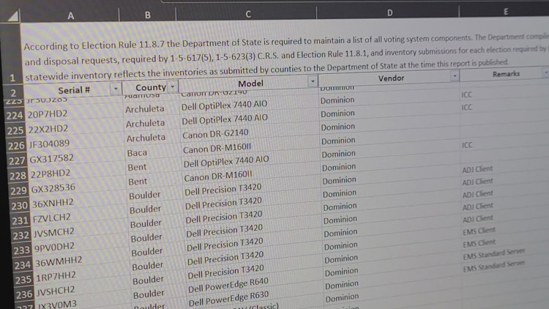
Task: Open the Vendor filter dropdown
Action: (x=454, y=75)
